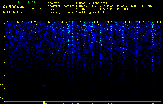
Task: Select the version number 1.0.0
Action: pyautogui.click(x=35, y=2)
